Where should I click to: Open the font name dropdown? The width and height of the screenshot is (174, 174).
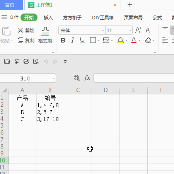point(103,31)
